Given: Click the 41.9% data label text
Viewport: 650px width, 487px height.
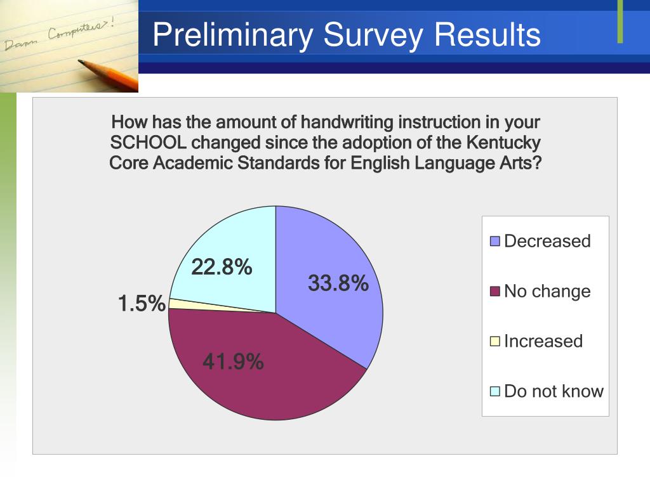Looking at the screenshot, I should 233,361.
